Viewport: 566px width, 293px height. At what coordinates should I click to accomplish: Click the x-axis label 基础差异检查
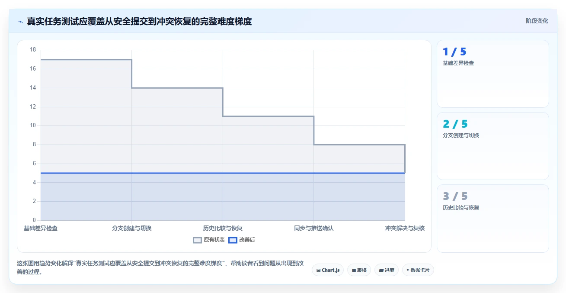(x=41, y=228)
